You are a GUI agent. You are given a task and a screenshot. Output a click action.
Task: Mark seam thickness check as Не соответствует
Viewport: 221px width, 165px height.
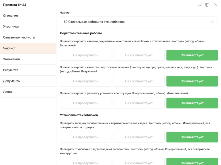[139, 137]
